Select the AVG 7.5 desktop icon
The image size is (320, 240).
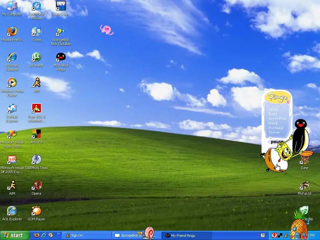pos(36,136)
